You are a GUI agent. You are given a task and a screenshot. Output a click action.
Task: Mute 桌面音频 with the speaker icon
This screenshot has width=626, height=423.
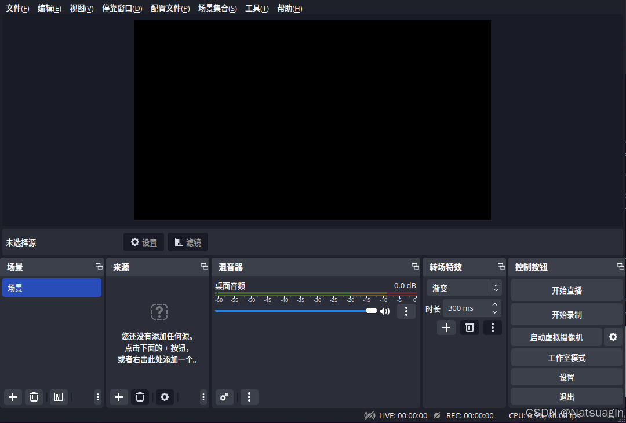385,311
